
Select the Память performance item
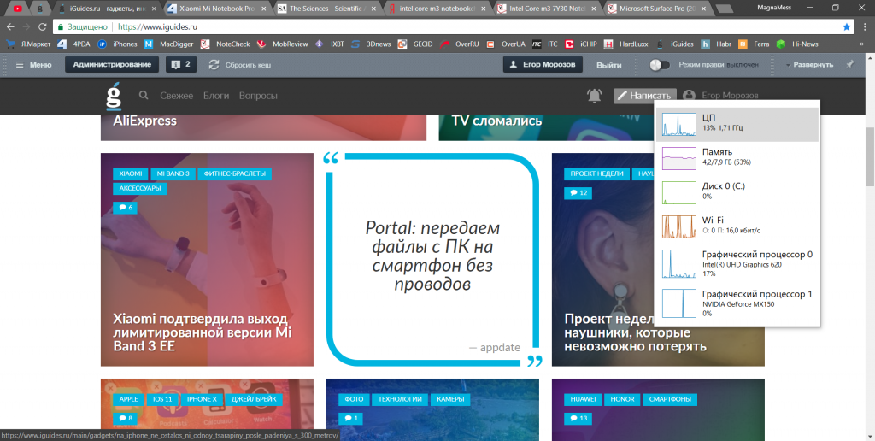pos(737,158)
